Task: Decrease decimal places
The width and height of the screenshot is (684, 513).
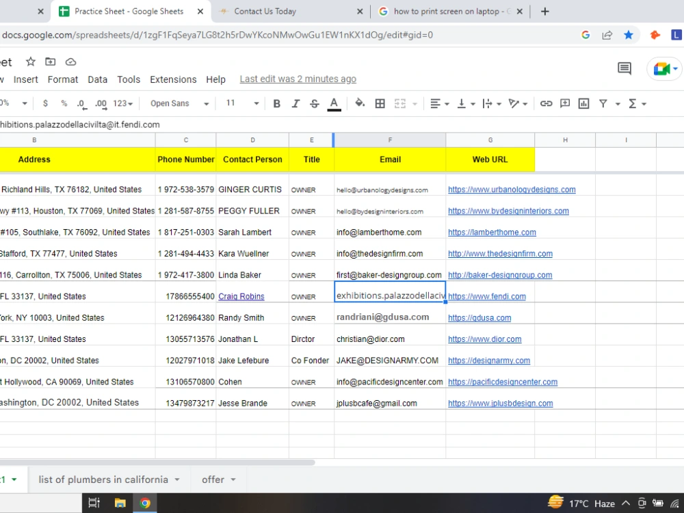Action: 81,104
